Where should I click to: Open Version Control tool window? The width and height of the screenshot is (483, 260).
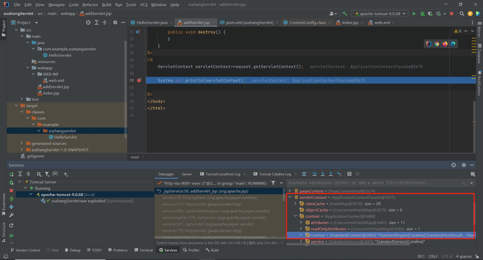25,250
